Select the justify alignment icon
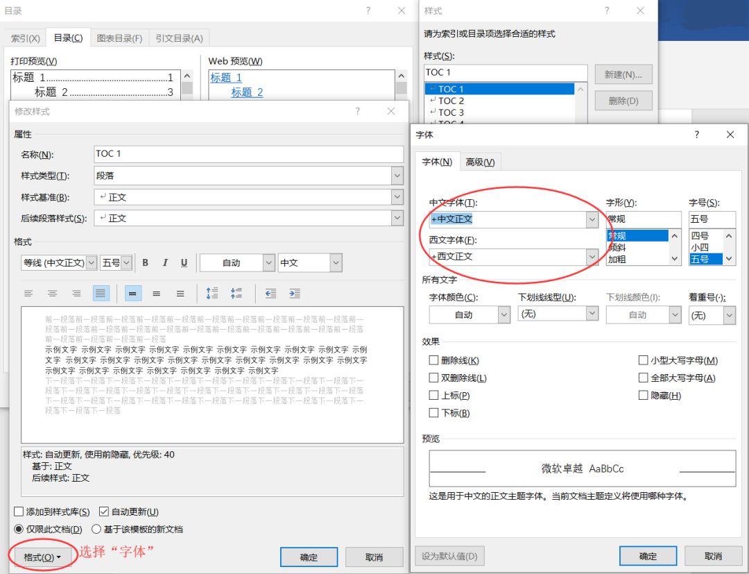The image size is (749, 574). (100, 293)
